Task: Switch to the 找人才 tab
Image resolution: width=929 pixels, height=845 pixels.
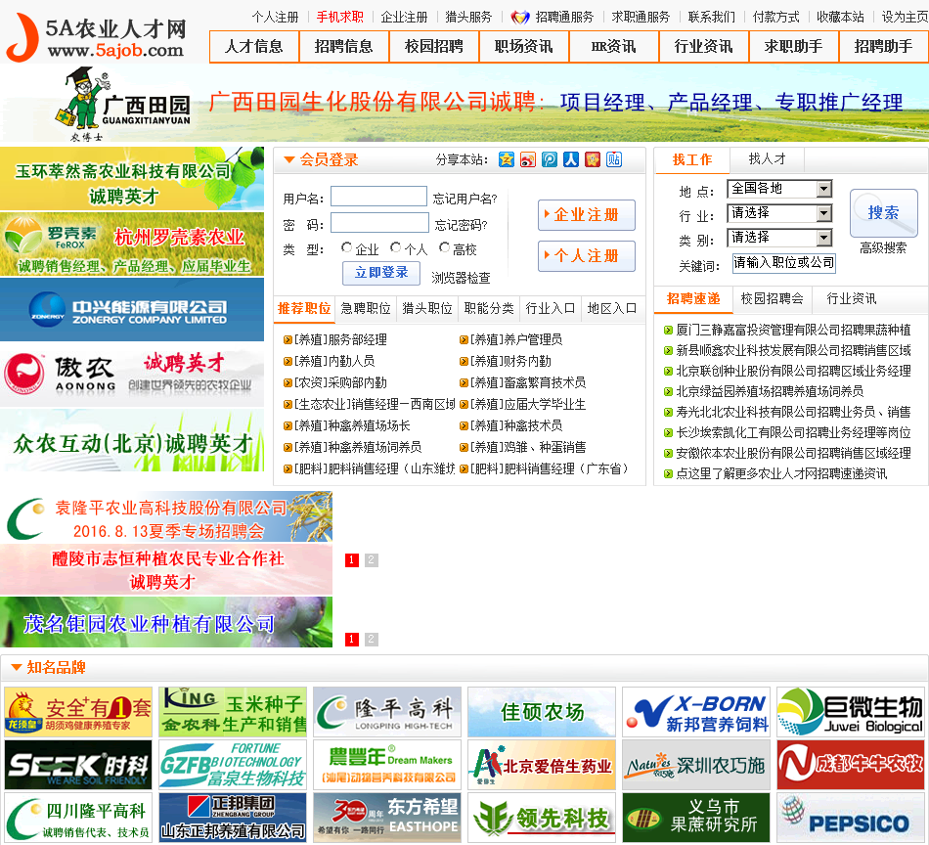Action: coord(767,158)
